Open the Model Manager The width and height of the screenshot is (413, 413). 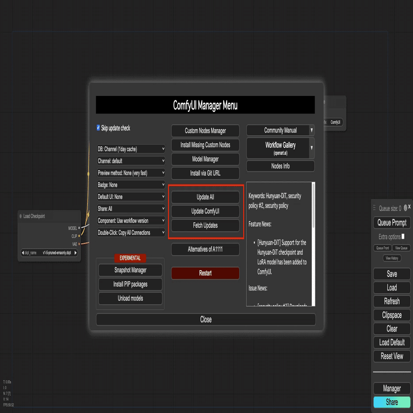click(x=205, y=159)
